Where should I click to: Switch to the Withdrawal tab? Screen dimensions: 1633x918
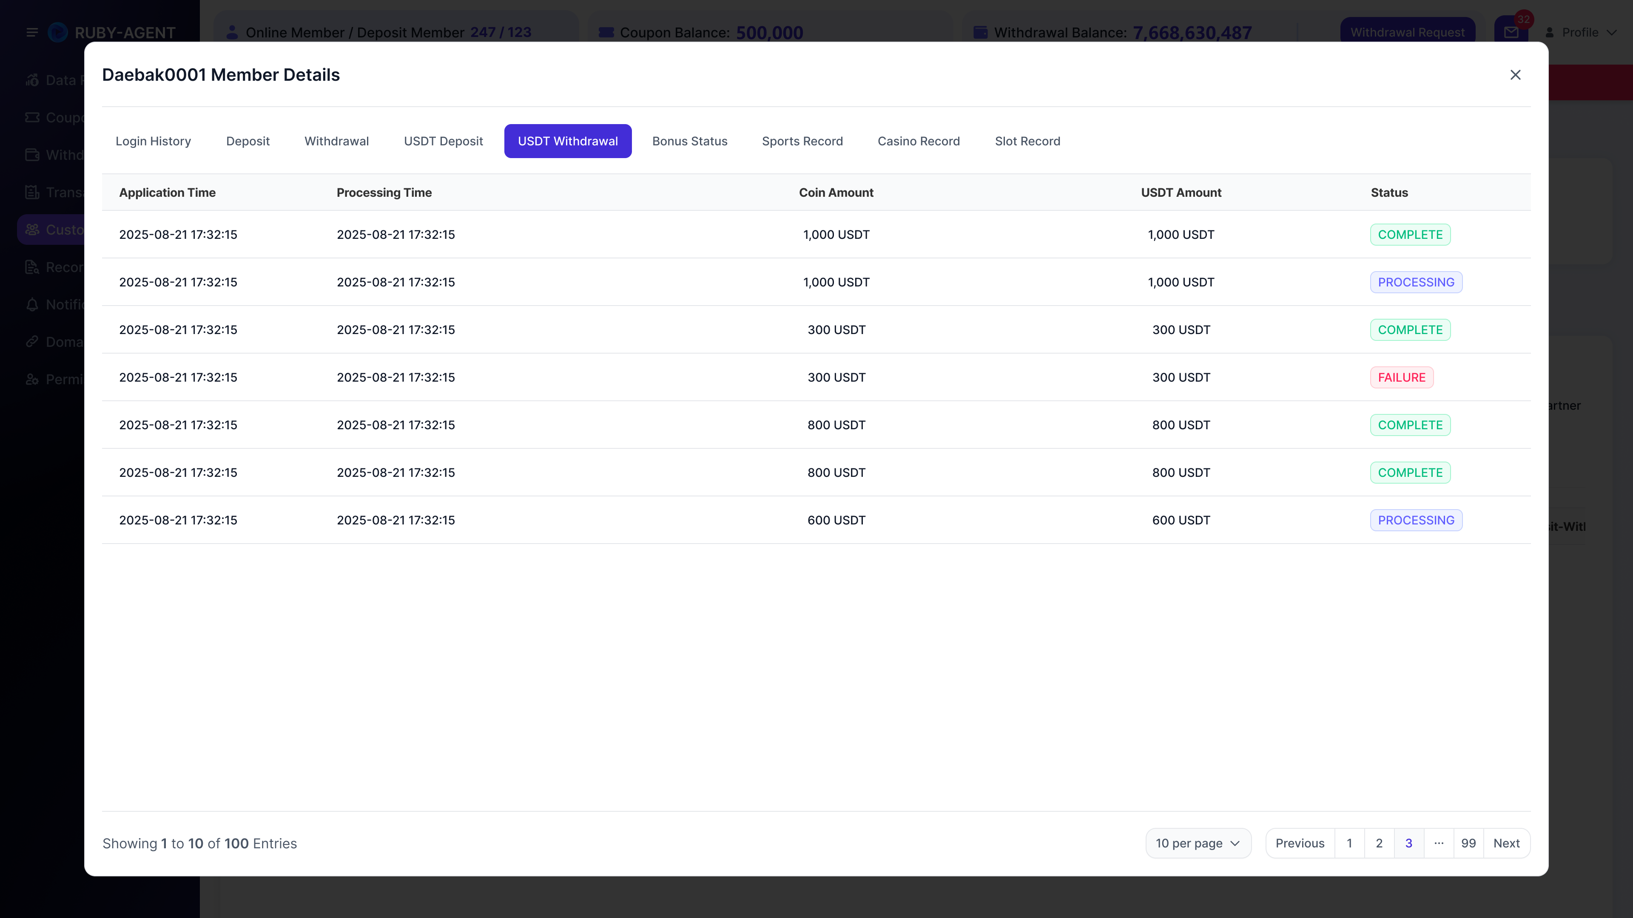[x=337, y=141]
